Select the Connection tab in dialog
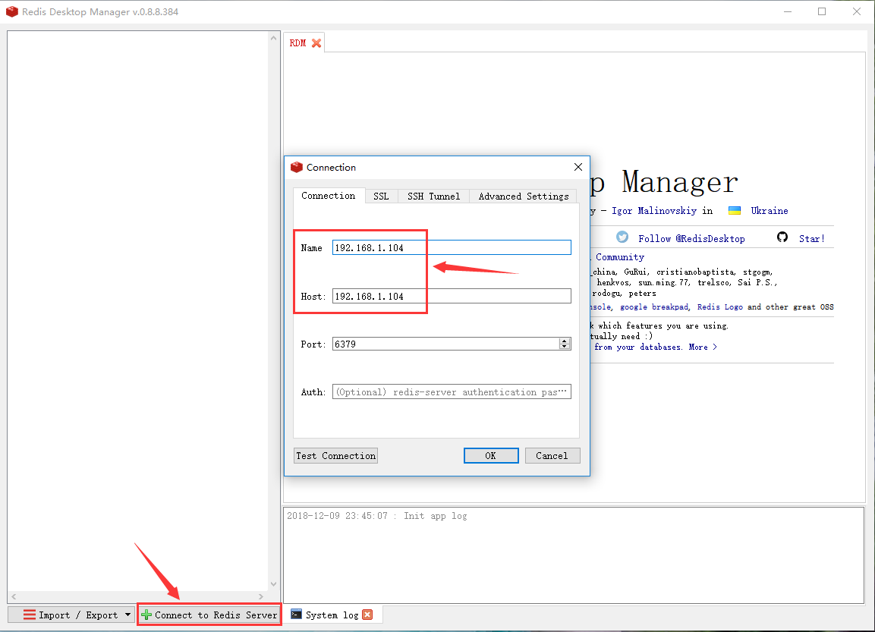 point(328,195)
